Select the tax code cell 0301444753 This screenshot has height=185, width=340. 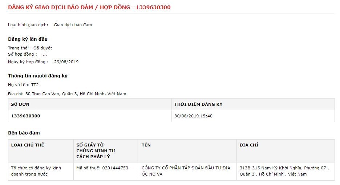coord(102,168)
